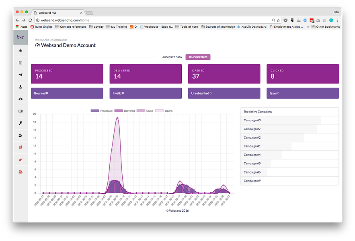Click the Google Drive extension icon
Screen dimensions: 355x241
(x=325, y=20)
